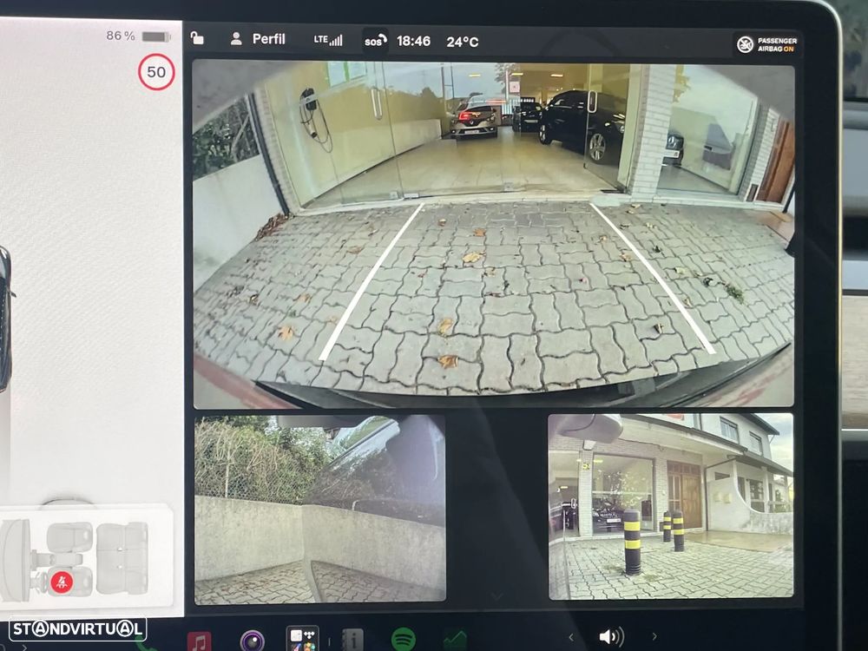
Task: Open the Manual info book icon
Action: (352, 640)
